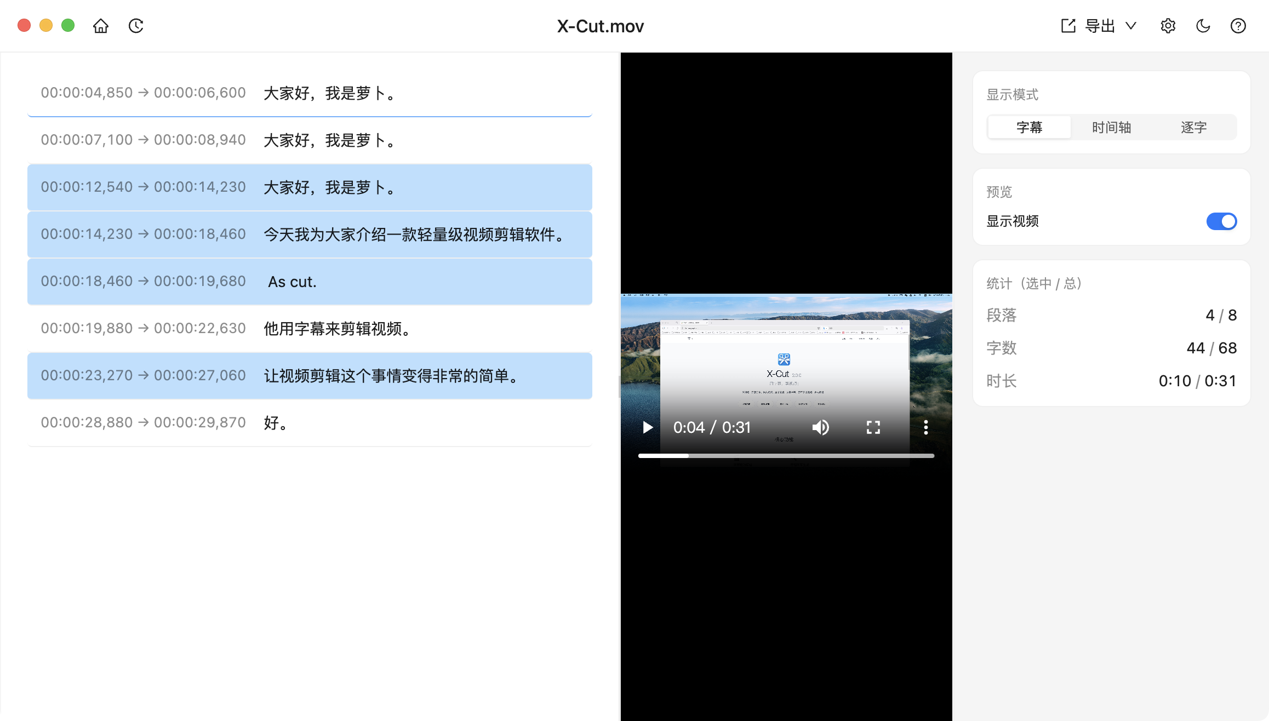The image size is (1269, 721).
Task: Open the help question mark icon
Action: [1238, 26]
